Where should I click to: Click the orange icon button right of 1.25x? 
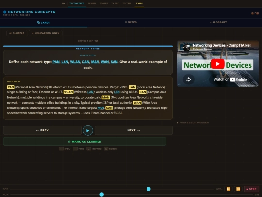pyautogui.click(x=228, y=189)
